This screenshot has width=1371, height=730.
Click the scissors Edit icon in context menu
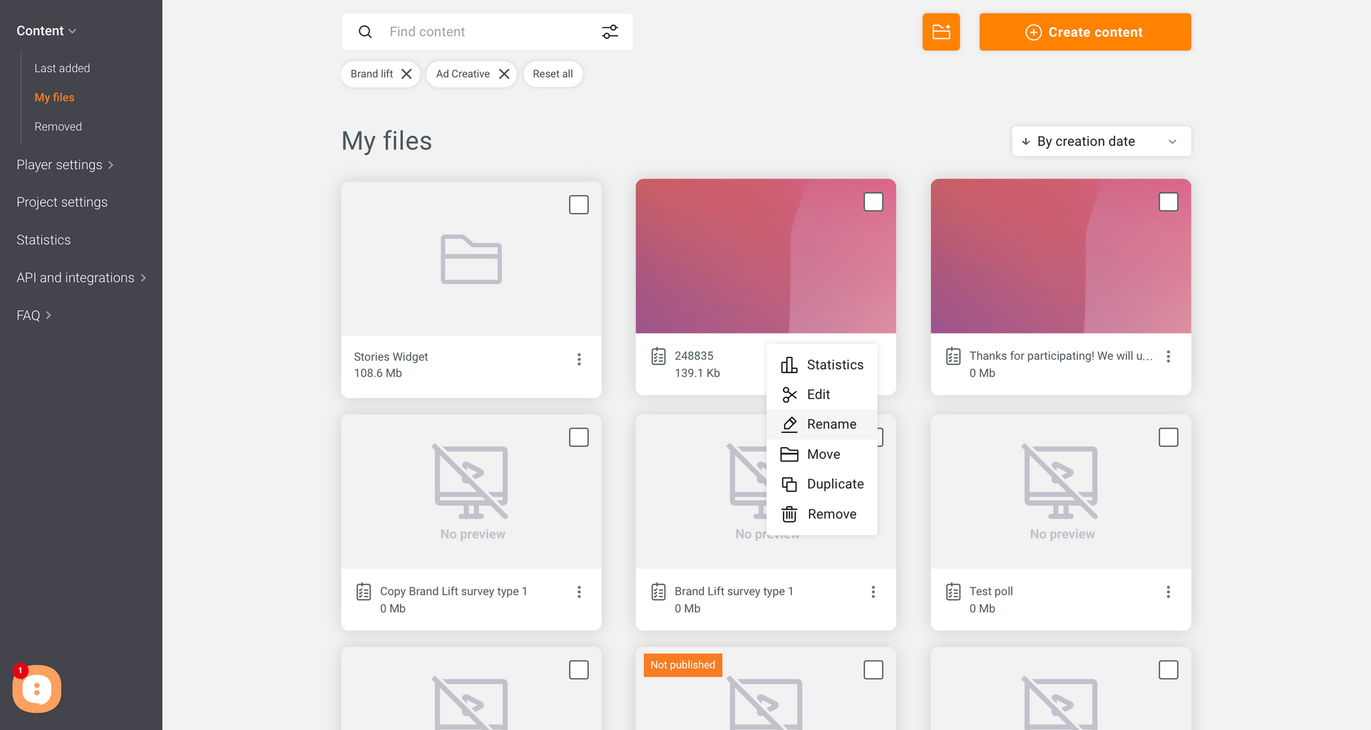pos(790,394)
